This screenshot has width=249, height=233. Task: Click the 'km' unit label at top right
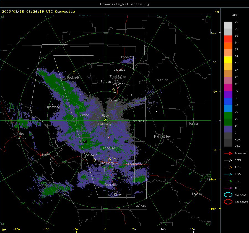point(216,12)
